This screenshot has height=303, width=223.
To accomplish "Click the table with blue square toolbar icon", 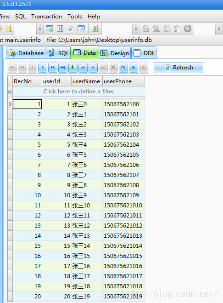I will click(81, 29).
